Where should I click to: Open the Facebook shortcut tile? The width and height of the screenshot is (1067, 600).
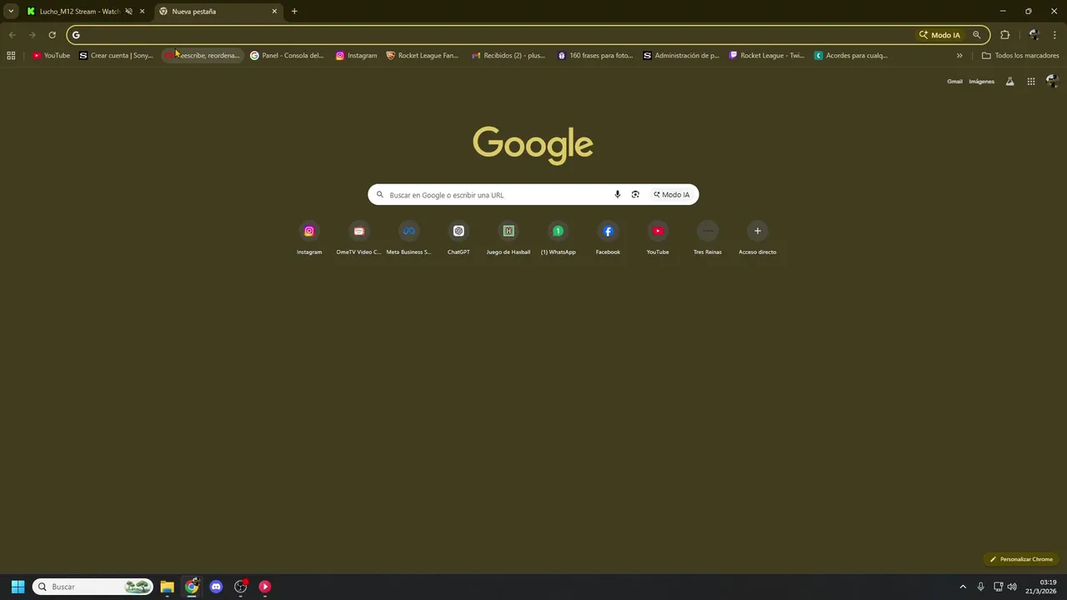(x=608, y=237)
